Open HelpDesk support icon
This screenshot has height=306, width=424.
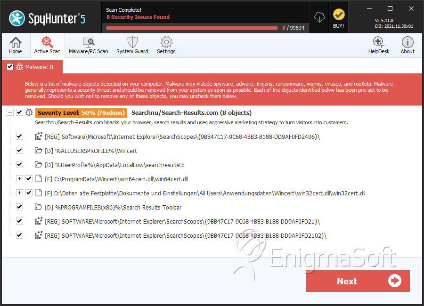(x=379, y=46)
